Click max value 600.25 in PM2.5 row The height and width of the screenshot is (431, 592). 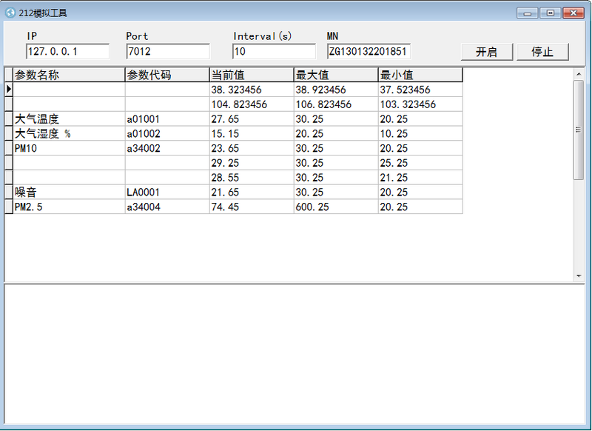point(336,207)
